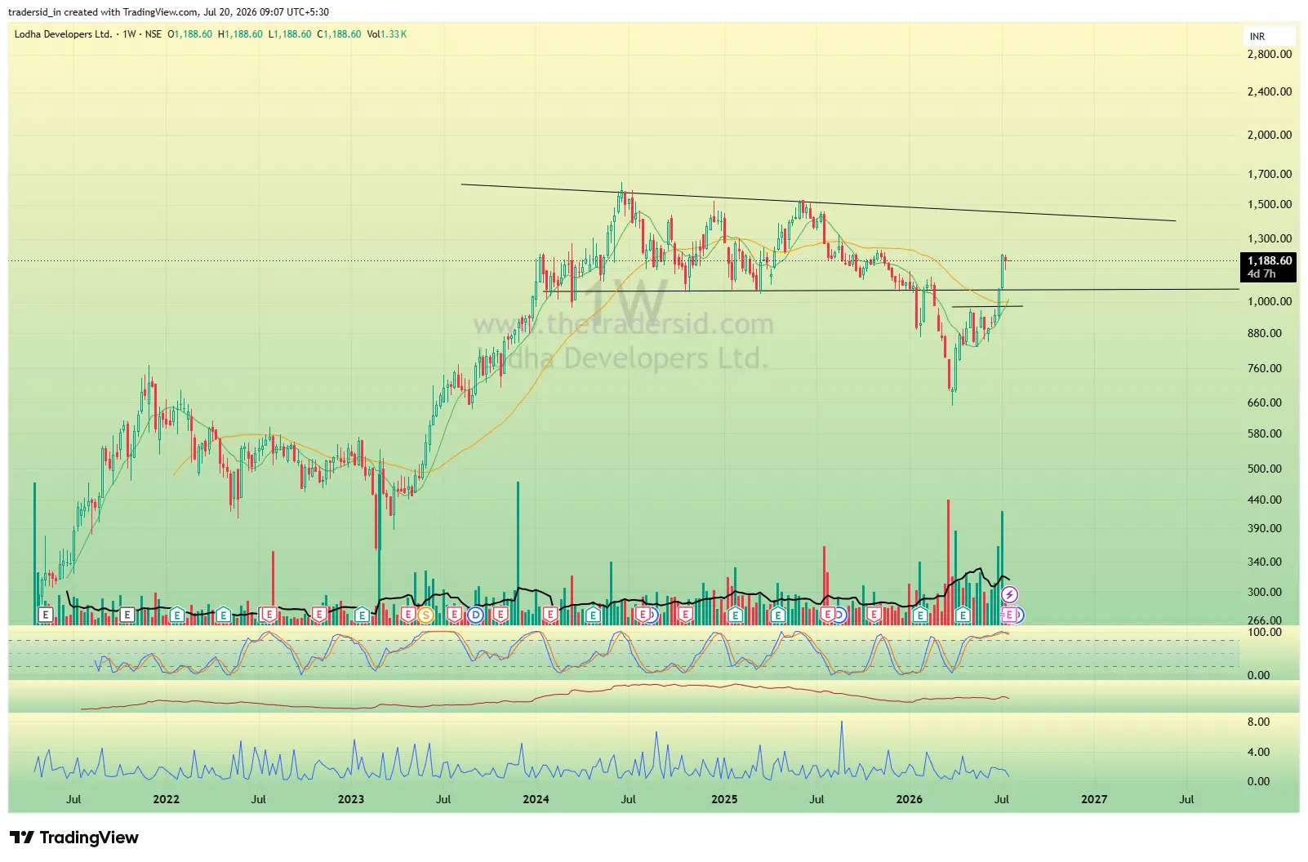Click the close value C1,188.60
Screen dimensions: 1308x862
pos(339,34)
